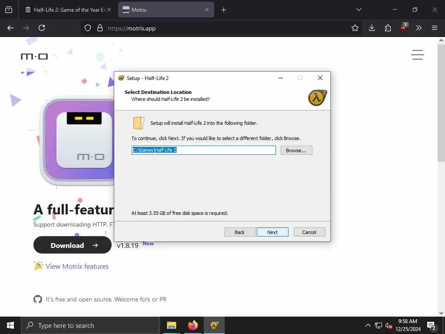
Task: Click Half-Life 2 setup taskbar icon
Action: click(214, 325)
